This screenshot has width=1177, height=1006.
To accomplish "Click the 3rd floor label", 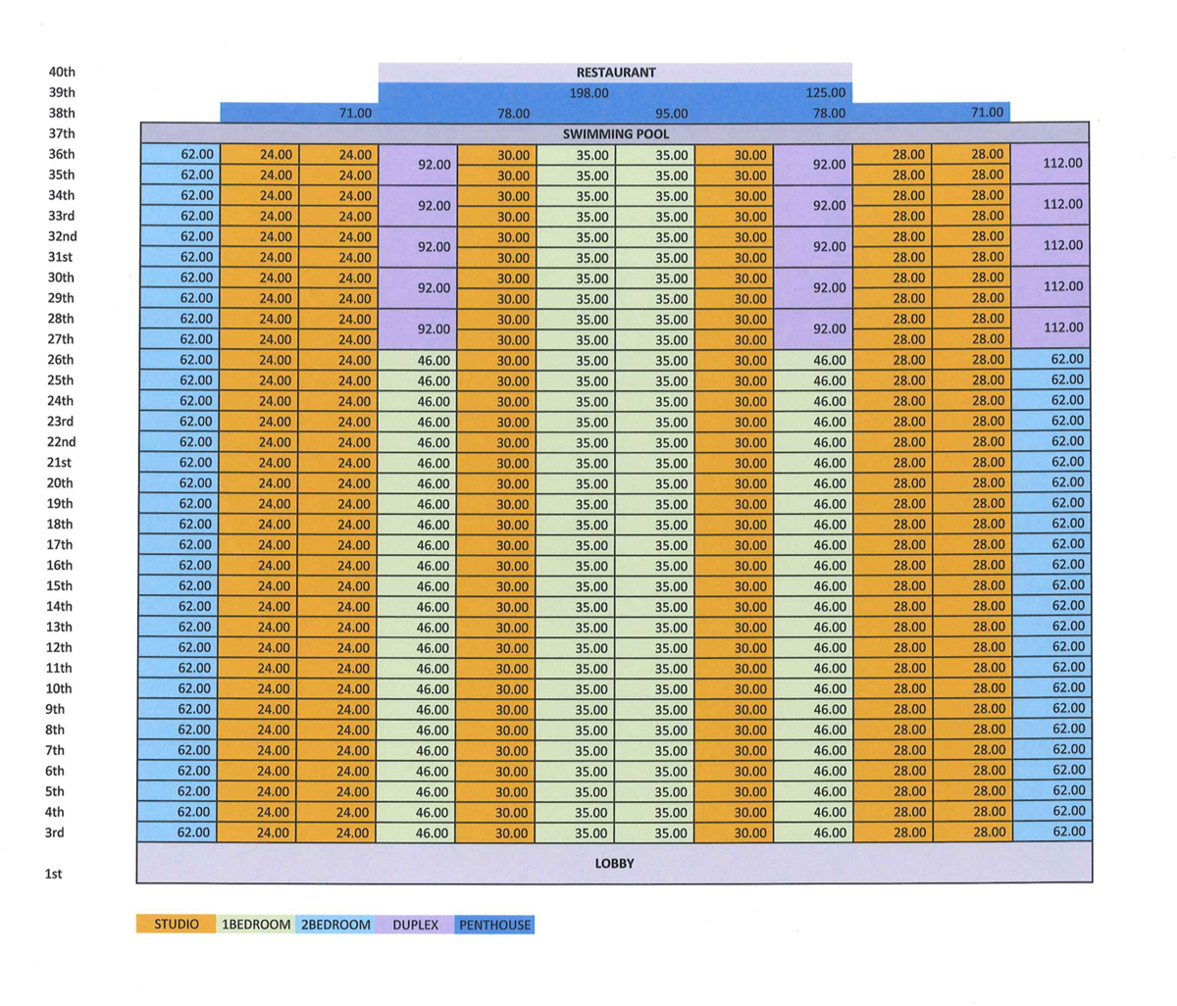I will pyautogui.click(x=55, y=832).
